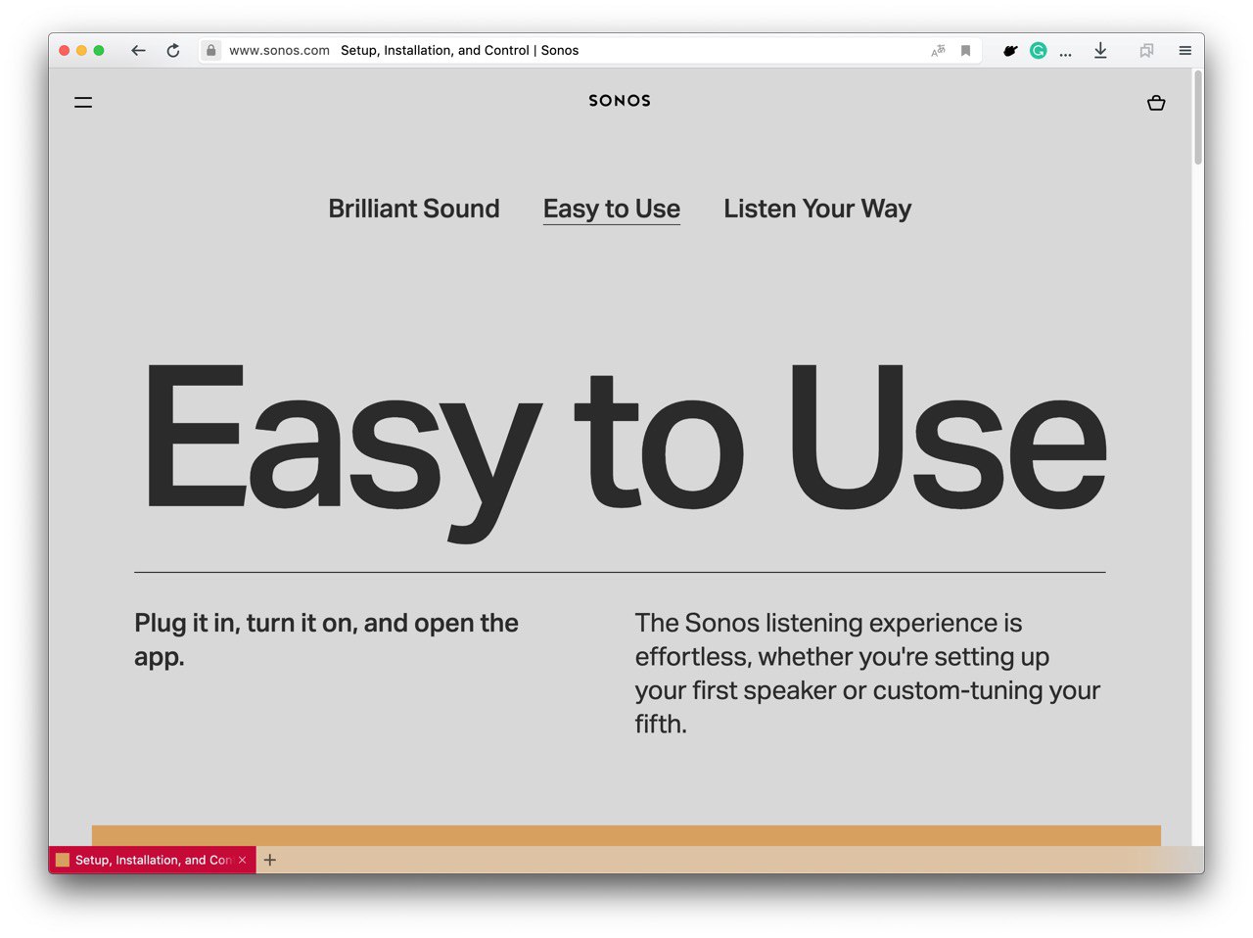This screenshot has height=938, width=1253.
Task: Open the browser main menu
Action: (1184, 50)
